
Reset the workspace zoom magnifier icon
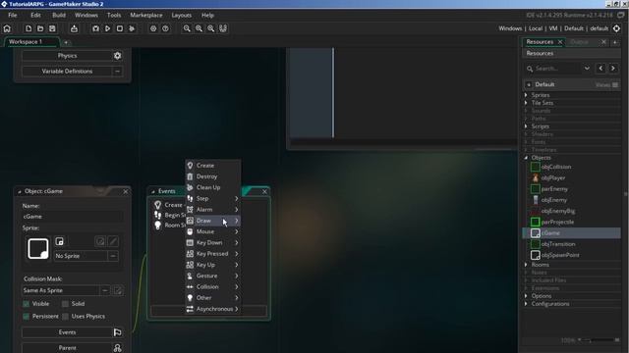tap(211, 28)
